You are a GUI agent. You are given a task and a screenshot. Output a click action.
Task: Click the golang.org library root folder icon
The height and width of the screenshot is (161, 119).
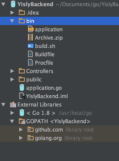click(31, 138)
